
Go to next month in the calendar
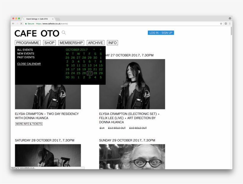click(x=100, y=49)
